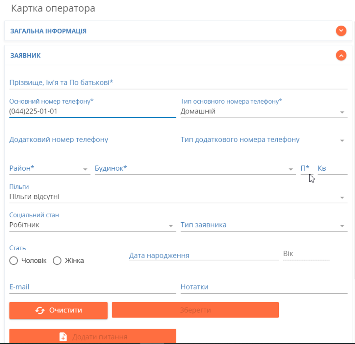Expand the Загальна інформація section chevron

pos(341,31)
